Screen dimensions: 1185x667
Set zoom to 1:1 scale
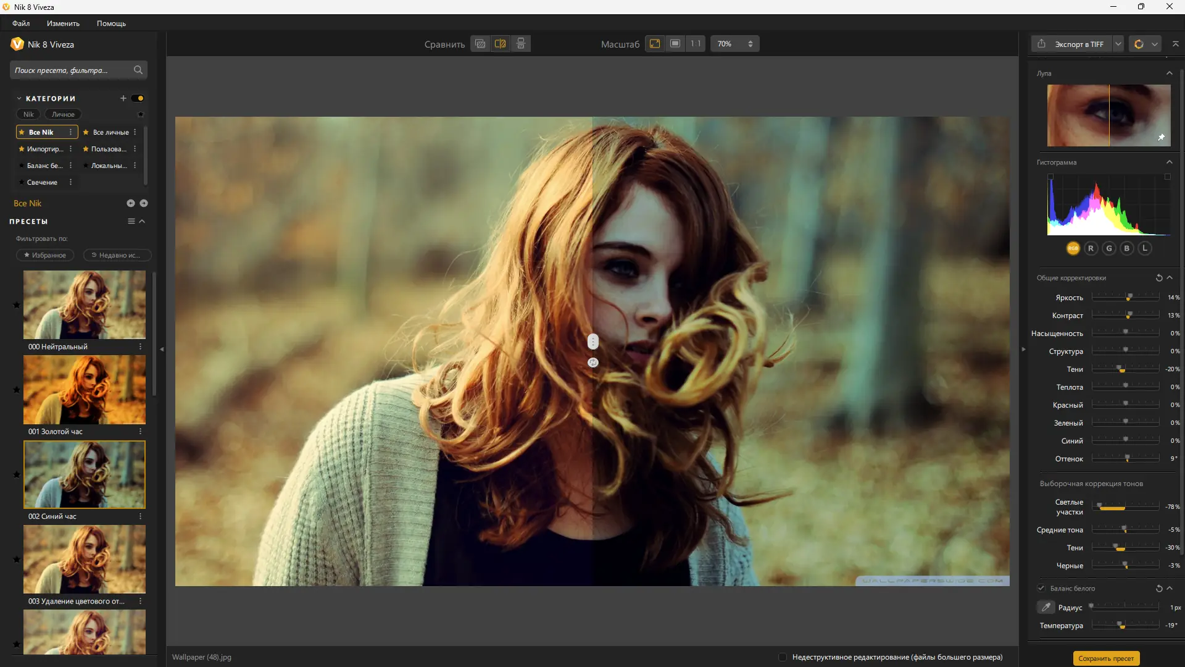pos(696,44)
